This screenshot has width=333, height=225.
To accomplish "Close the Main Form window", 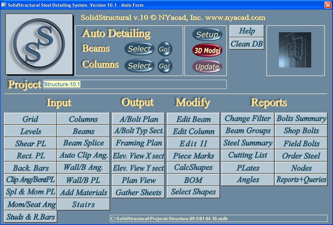I will pos(328,5).
